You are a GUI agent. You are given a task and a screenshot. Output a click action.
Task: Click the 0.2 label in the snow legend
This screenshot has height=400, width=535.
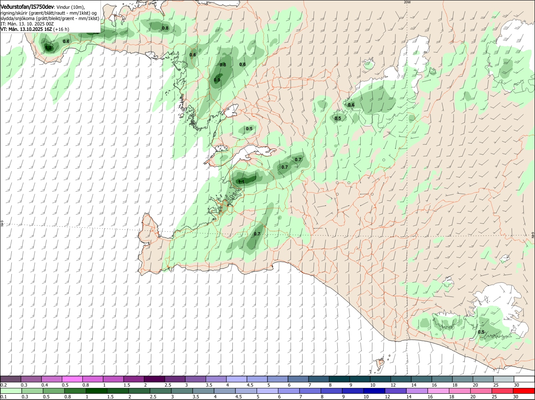tap(4, 385)
